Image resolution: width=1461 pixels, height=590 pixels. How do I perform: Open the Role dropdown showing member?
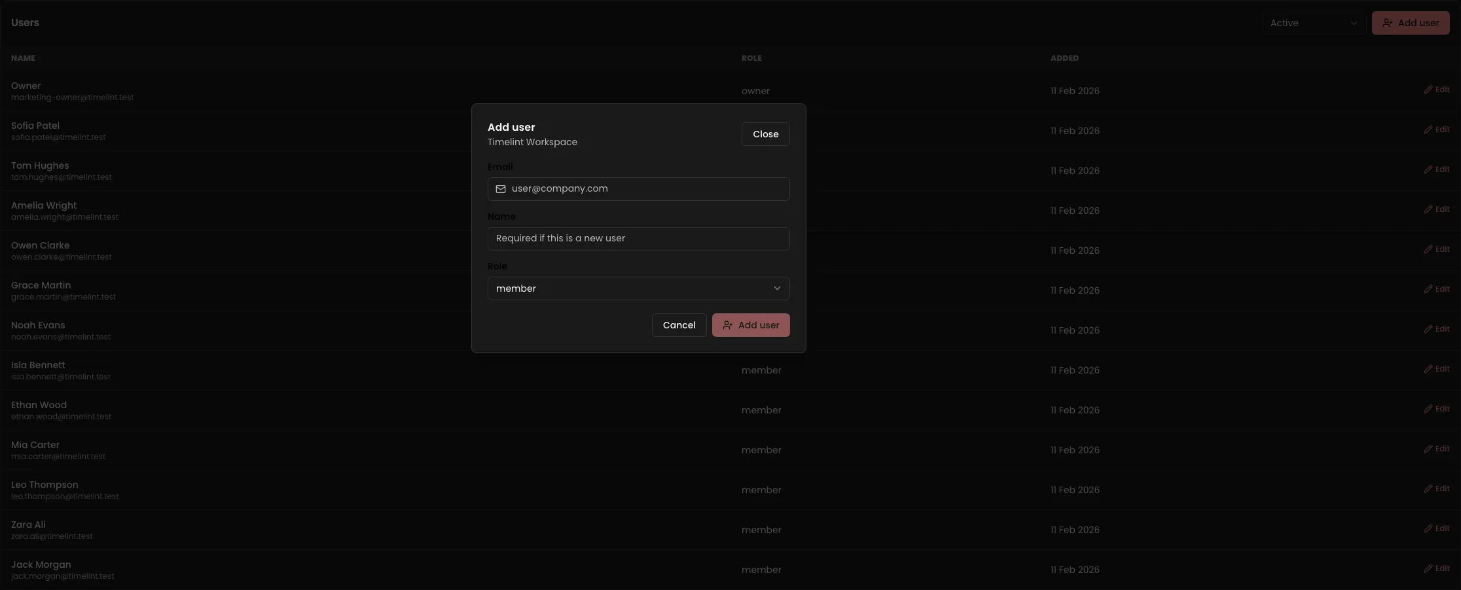638,288
